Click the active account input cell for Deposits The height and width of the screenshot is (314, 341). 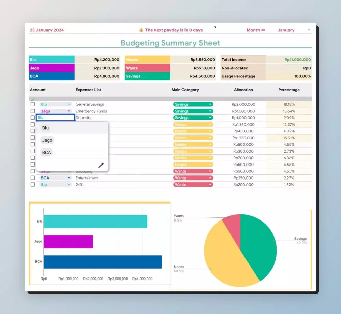point(56,118)
